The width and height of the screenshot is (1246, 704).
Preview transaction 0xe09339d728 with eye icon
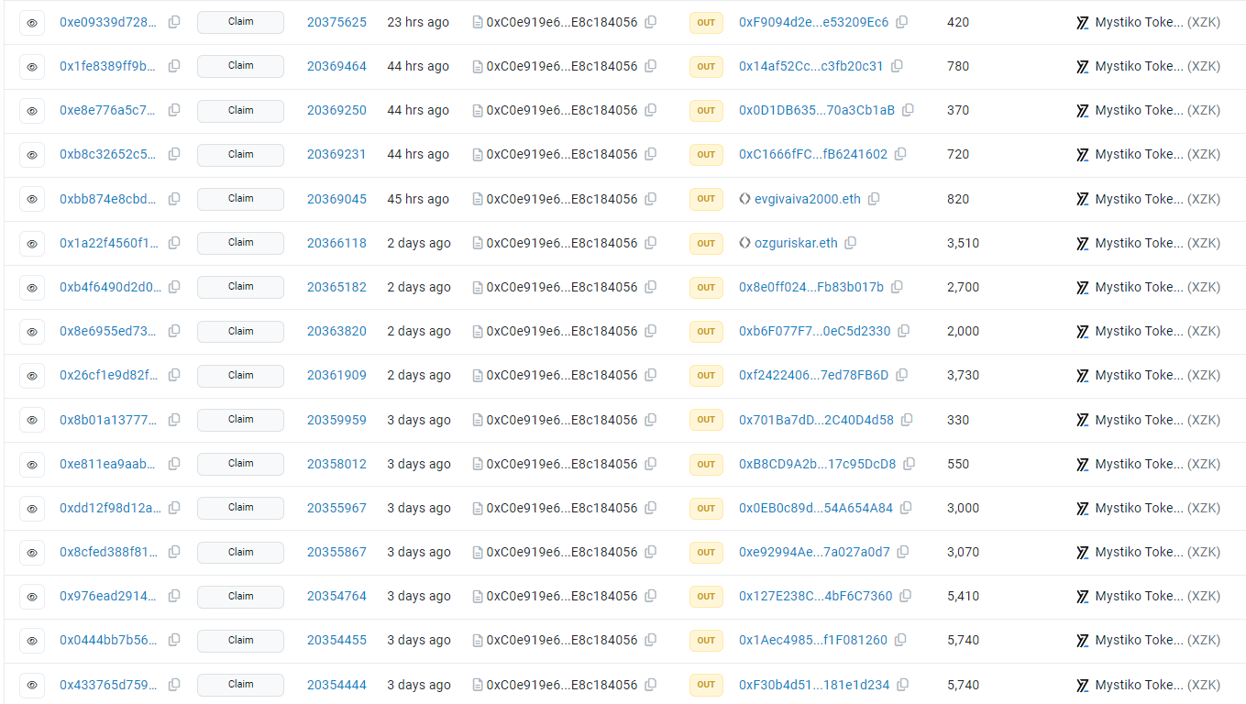click(x=32, y=22)
